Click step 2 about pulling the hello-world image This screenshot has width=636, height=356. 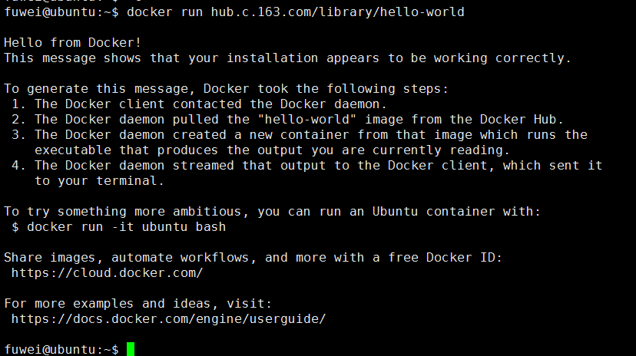pyautogui.click(x=287, y=120)
